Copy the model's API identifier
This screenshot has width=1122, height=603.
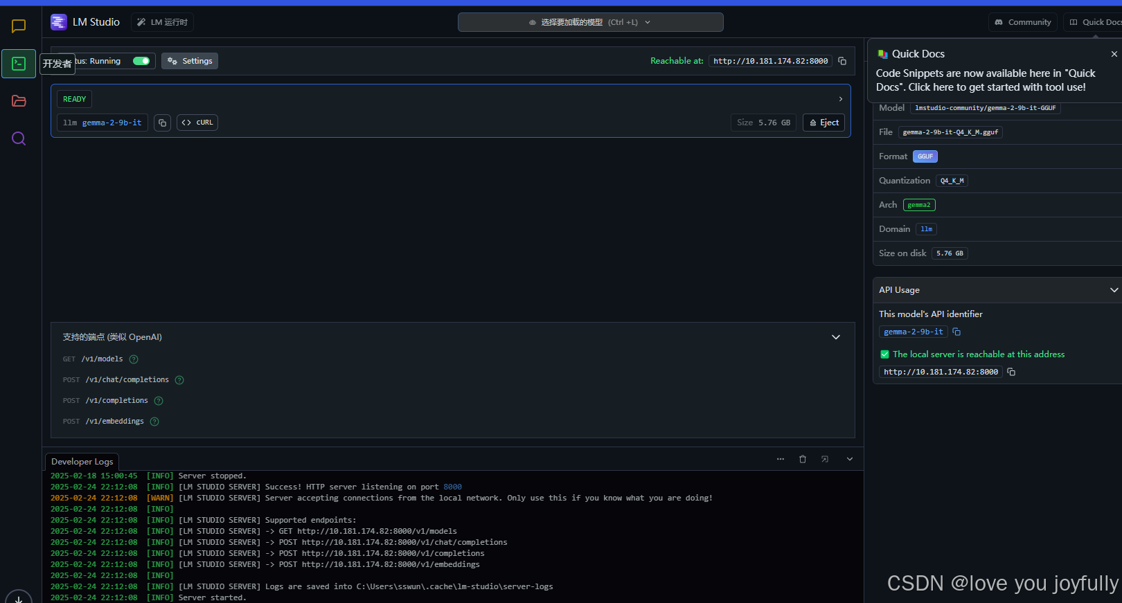point(956,332)
